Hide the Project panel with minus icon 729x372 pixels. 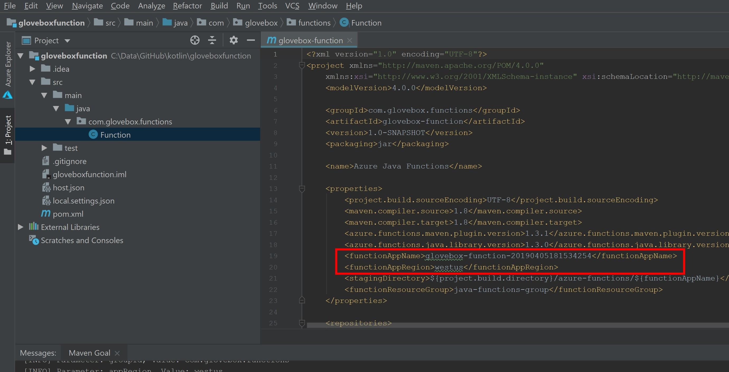click(x=251, y=40)
